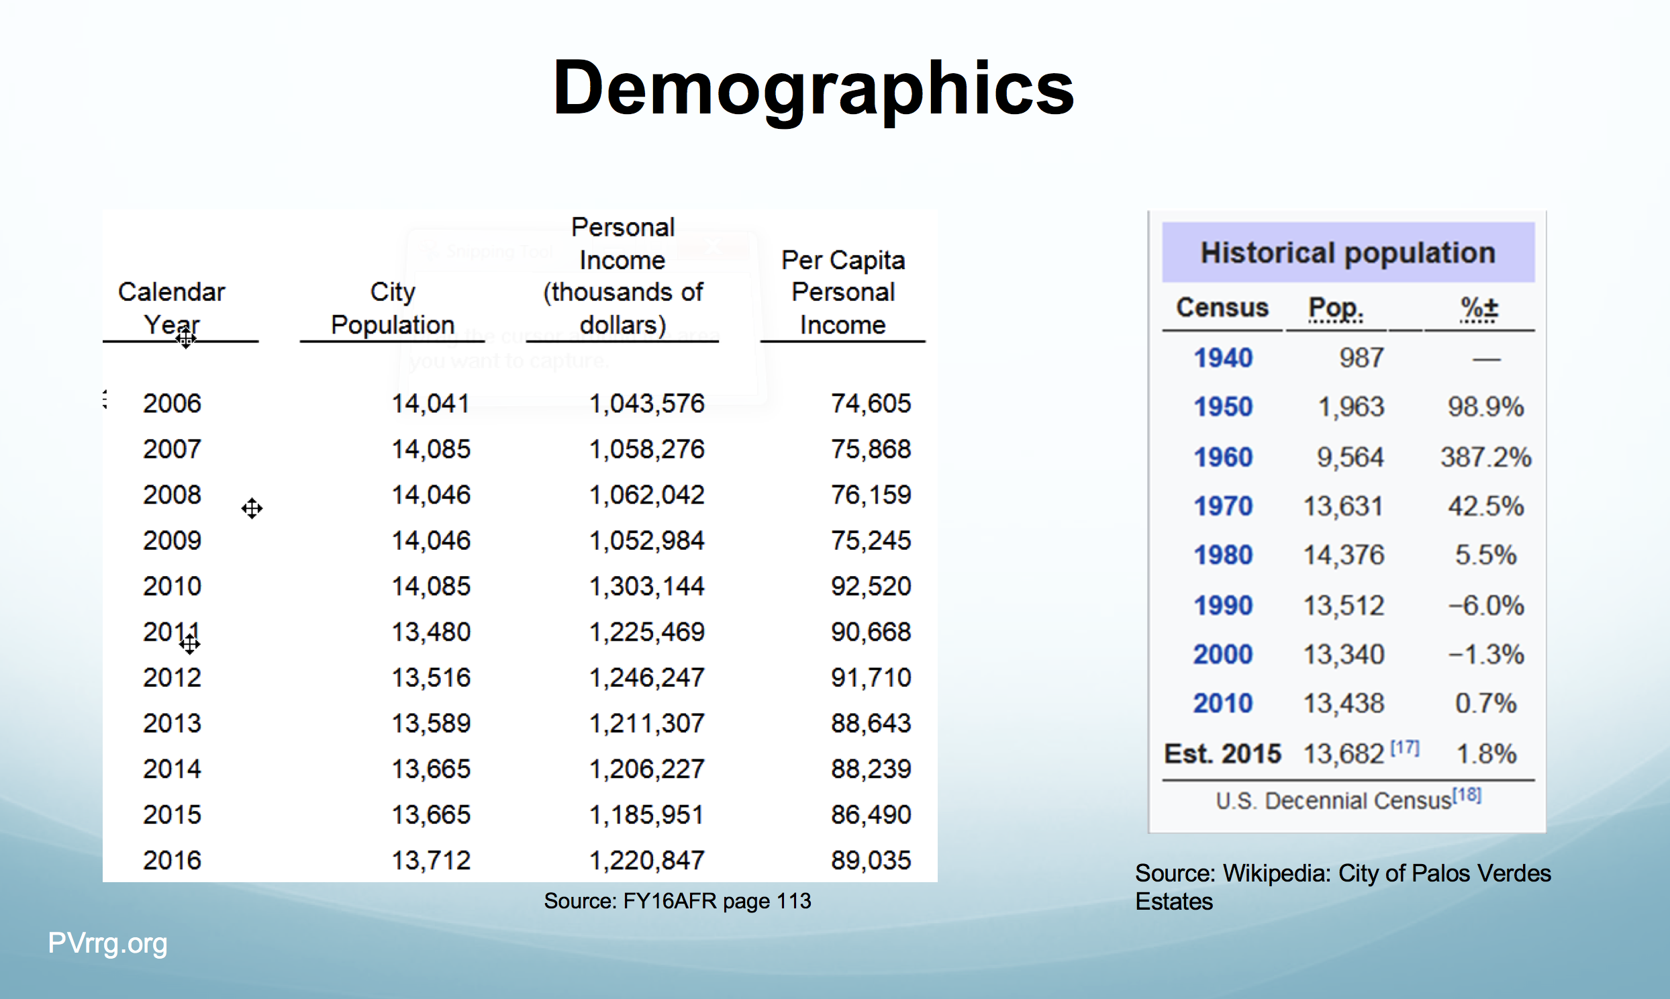Click year 2007 in the table
This screenshot has width=1670, height=999.
[172, 449]
